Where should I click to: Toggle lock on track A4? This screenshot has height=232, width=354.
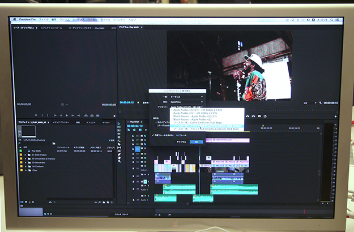[133, 200]
